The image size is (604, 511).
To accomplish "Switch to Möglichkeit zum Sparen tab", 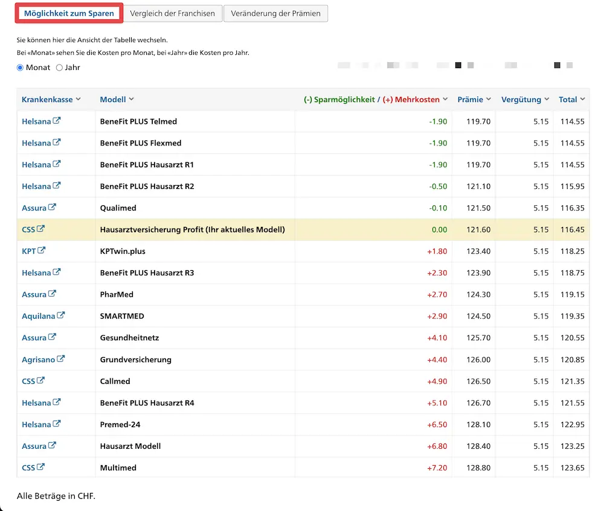I will coord(69,13).
